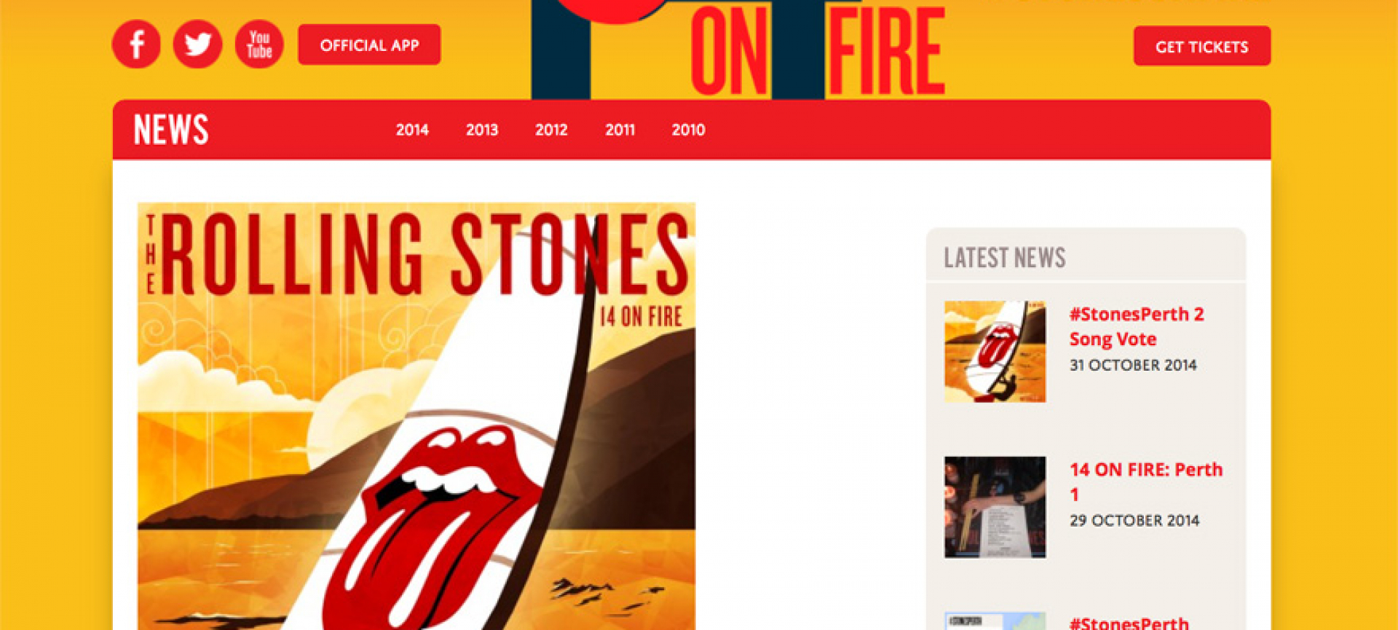This screenshot has height=630, width=1398.
Task: Click the NEWS section heading
Action: 171,130
